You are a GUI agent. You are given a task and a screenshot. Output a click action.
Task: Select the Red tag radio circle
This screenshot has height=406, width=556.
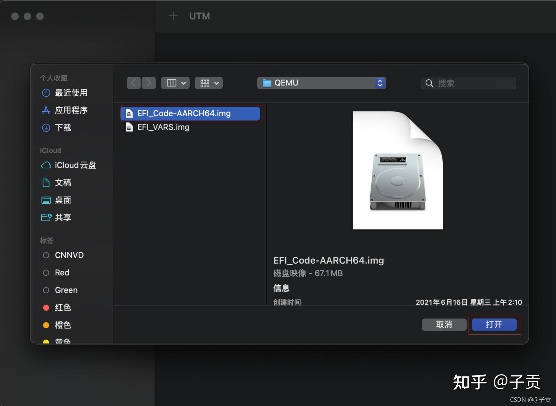pyautogui.click(x=46, y=273)
